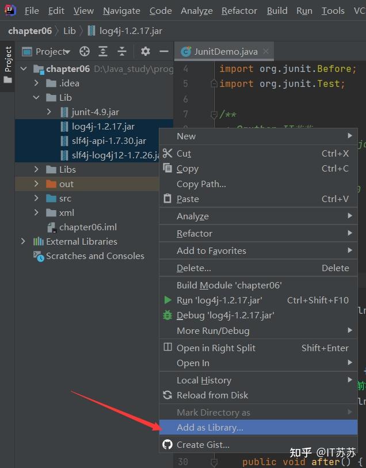Hide the Project tool window

pos(164,51)
